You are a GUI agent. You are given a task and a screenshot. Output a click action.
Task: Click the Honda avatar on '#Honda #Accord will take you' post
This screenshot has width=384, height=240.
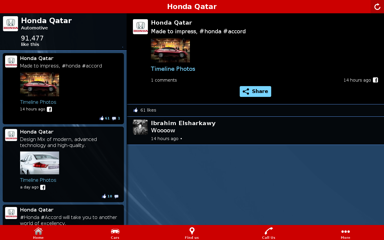point(11,213)
